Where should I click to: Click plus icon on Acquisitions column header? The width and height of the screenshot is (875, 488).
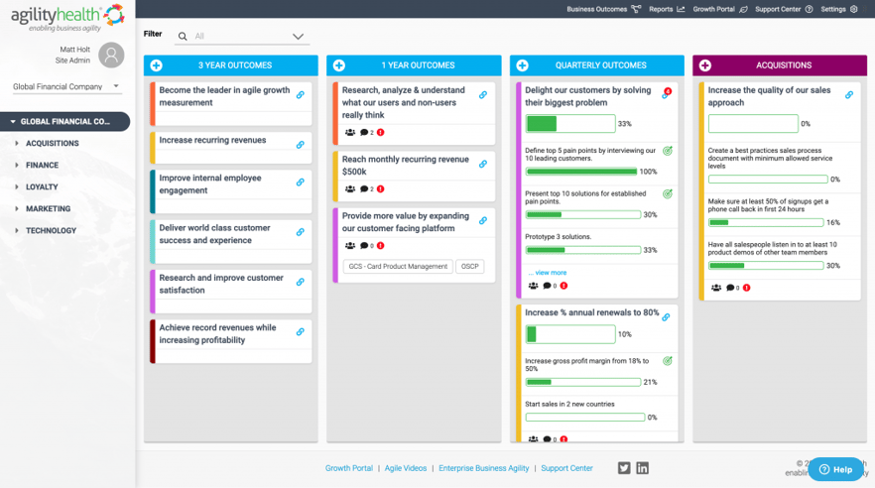pyautogui.click(x=704, y=65)
